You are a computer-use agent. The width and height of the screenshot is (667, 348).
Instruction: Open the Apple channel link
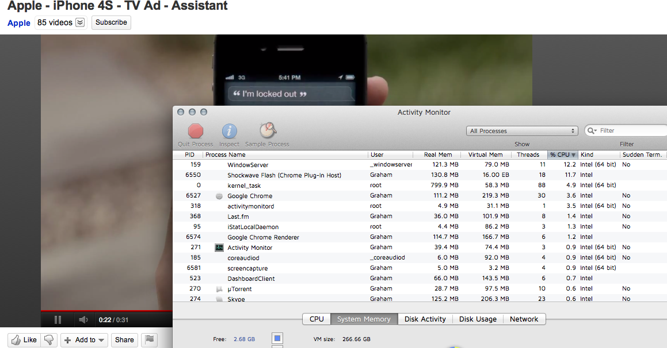(19, 23)
